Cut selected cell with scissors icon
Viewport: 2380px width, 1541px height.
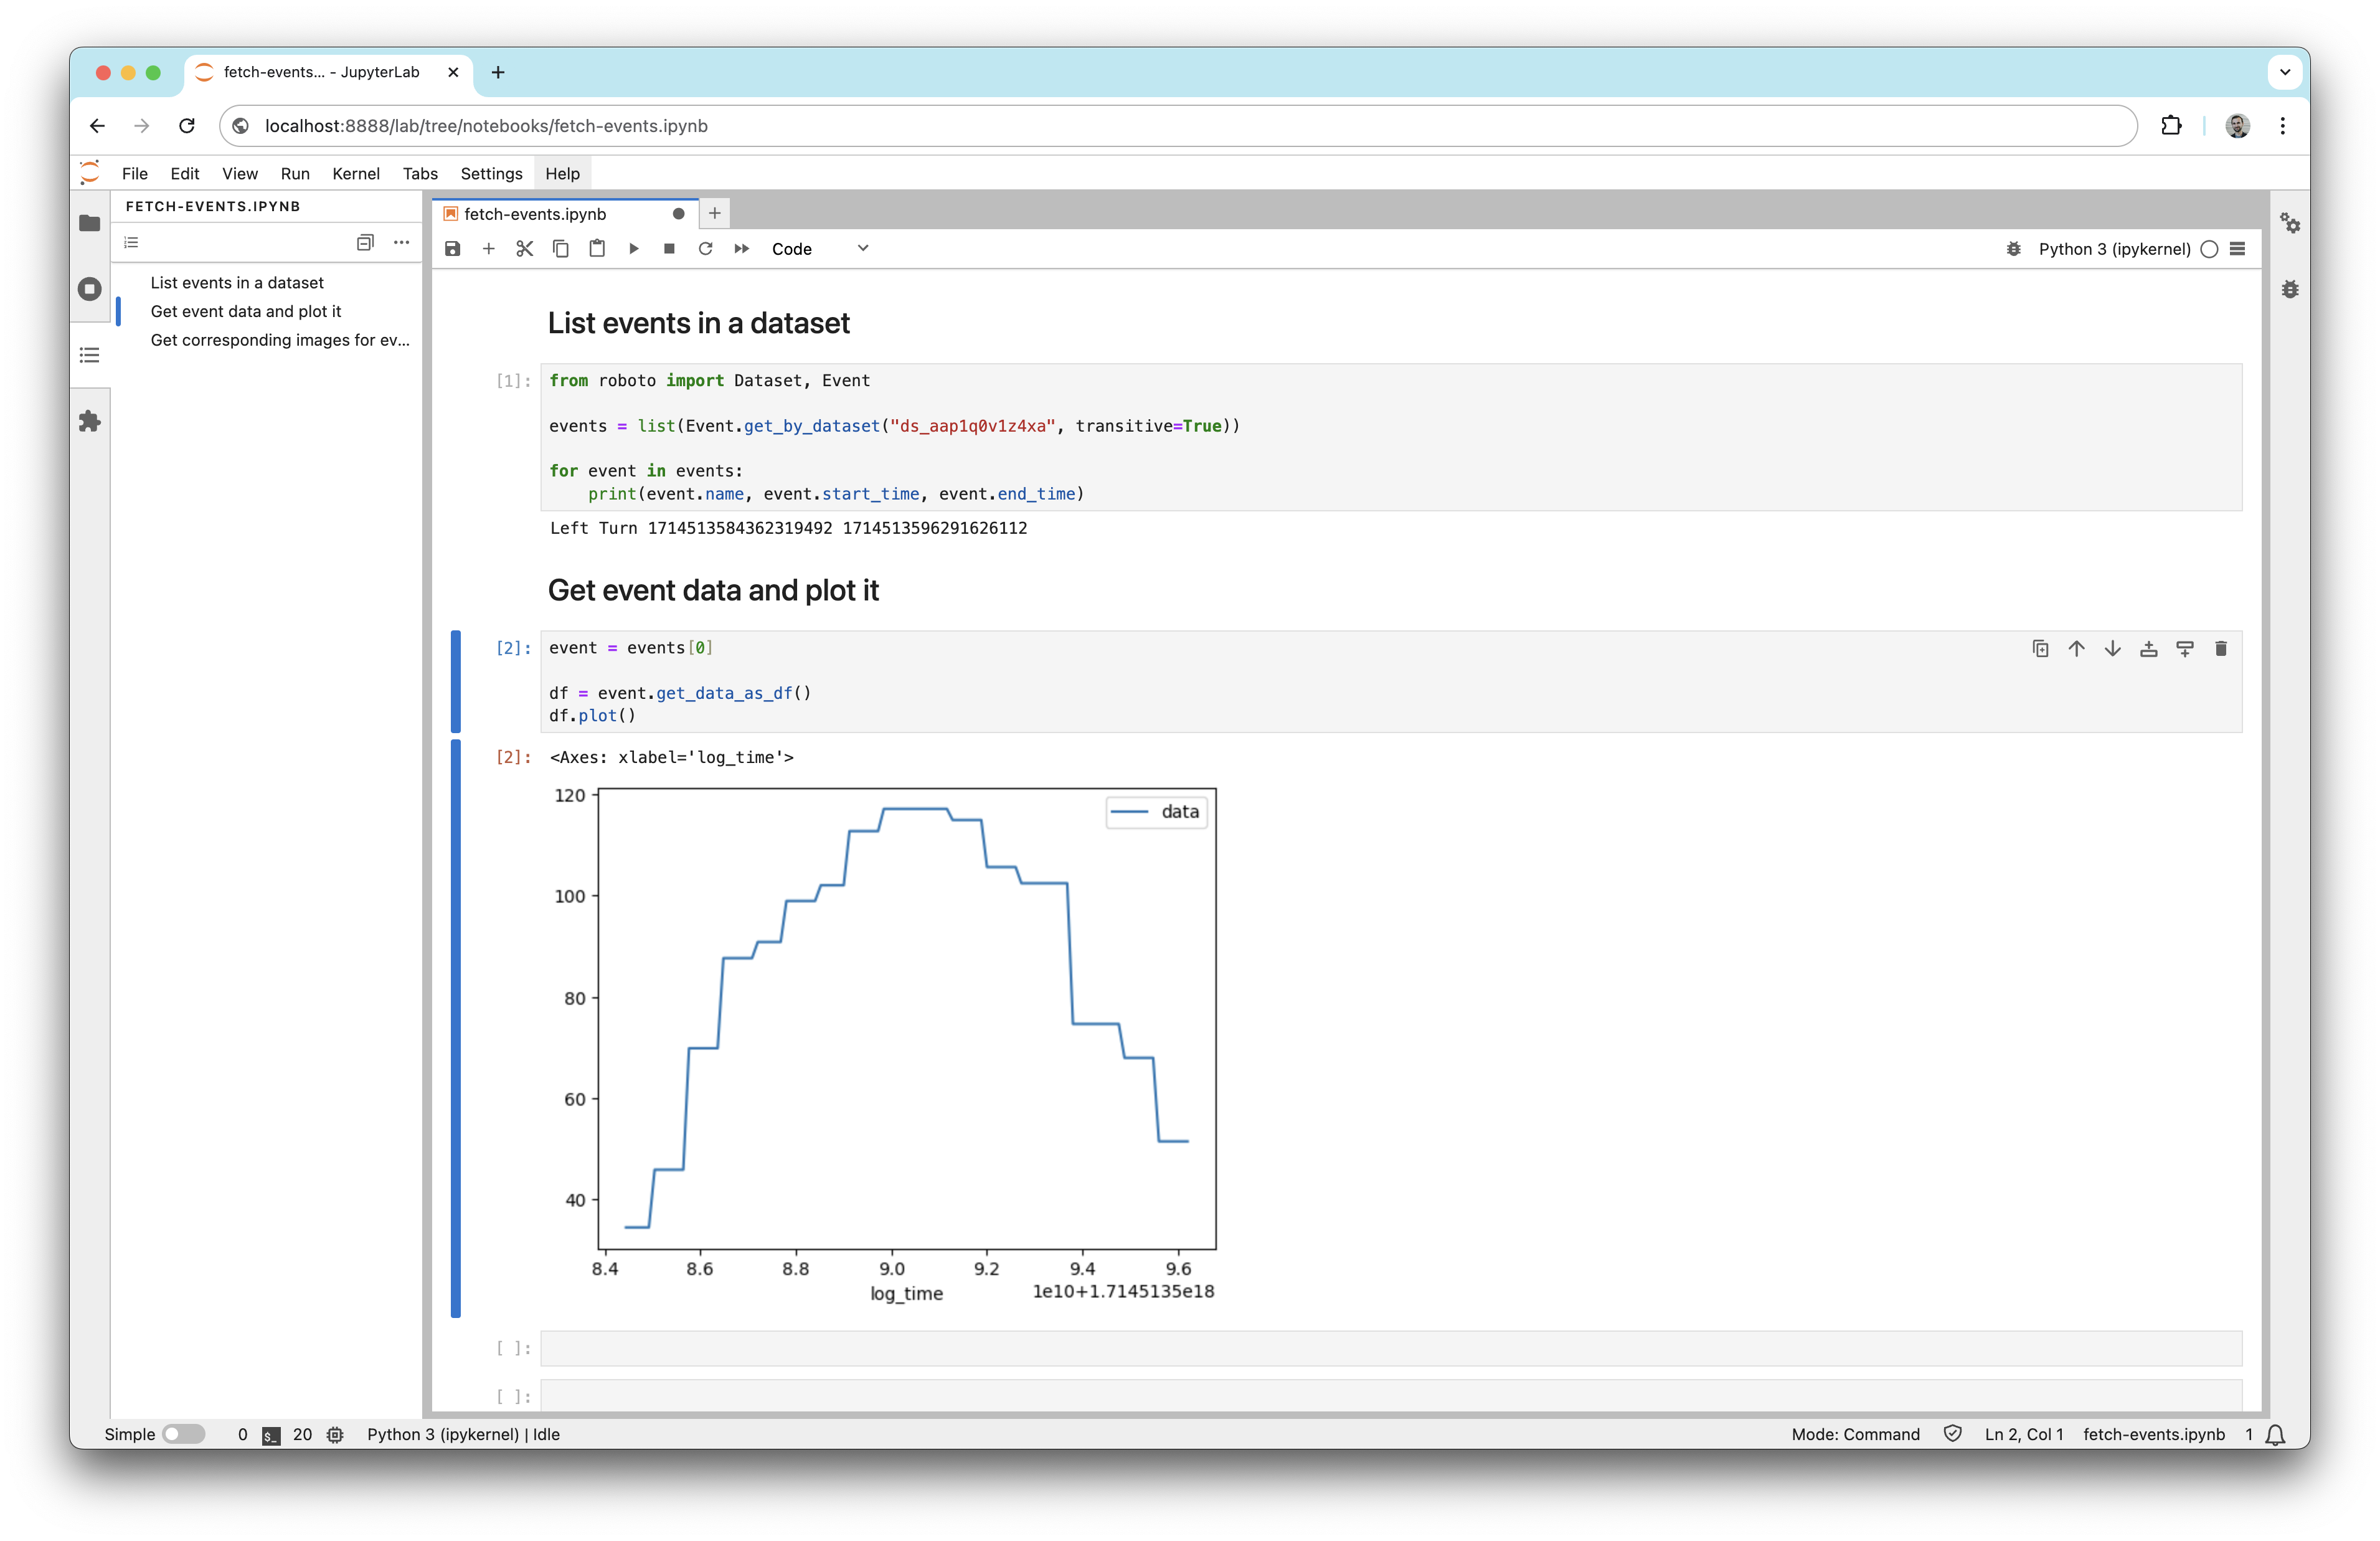[525, 249]
